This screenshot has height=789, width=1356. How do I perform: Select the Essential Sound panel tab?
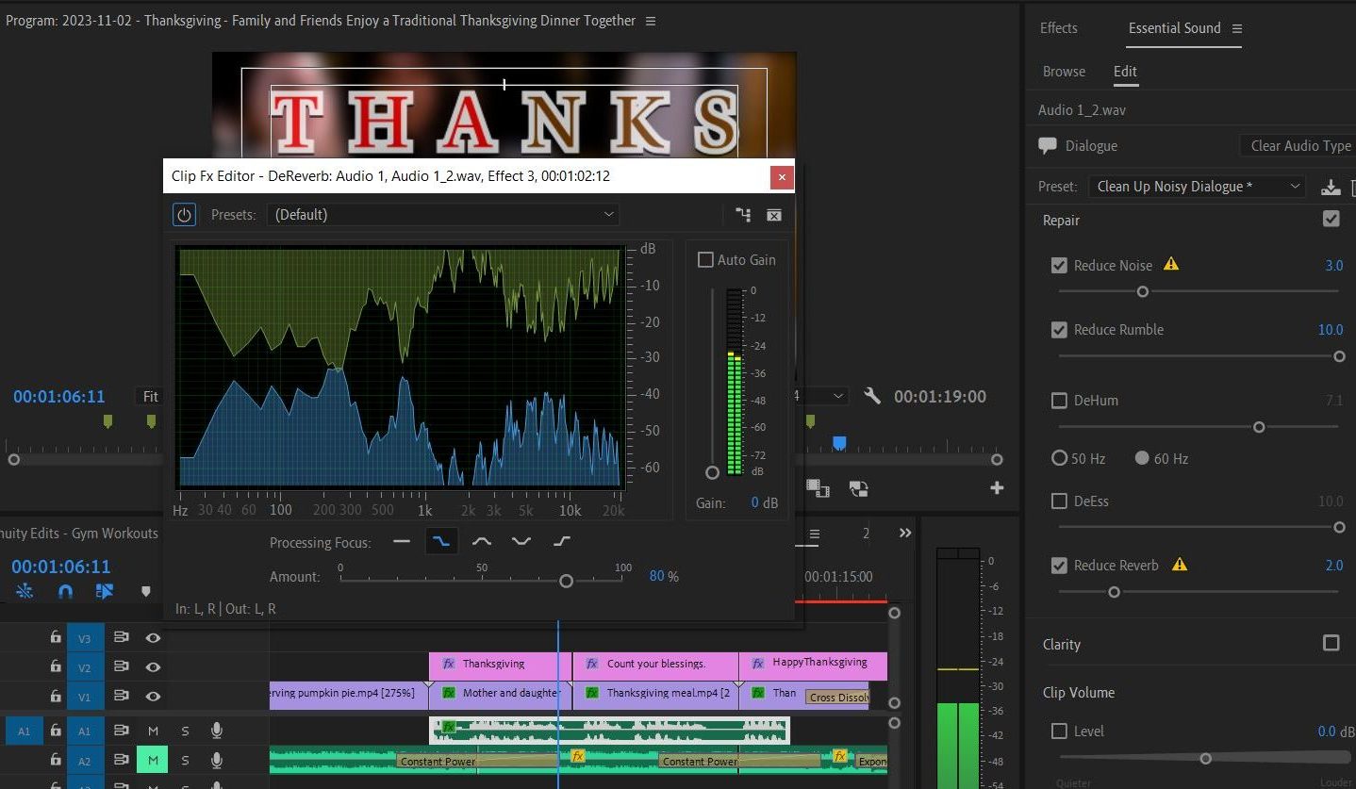[x=1174, y=28]
